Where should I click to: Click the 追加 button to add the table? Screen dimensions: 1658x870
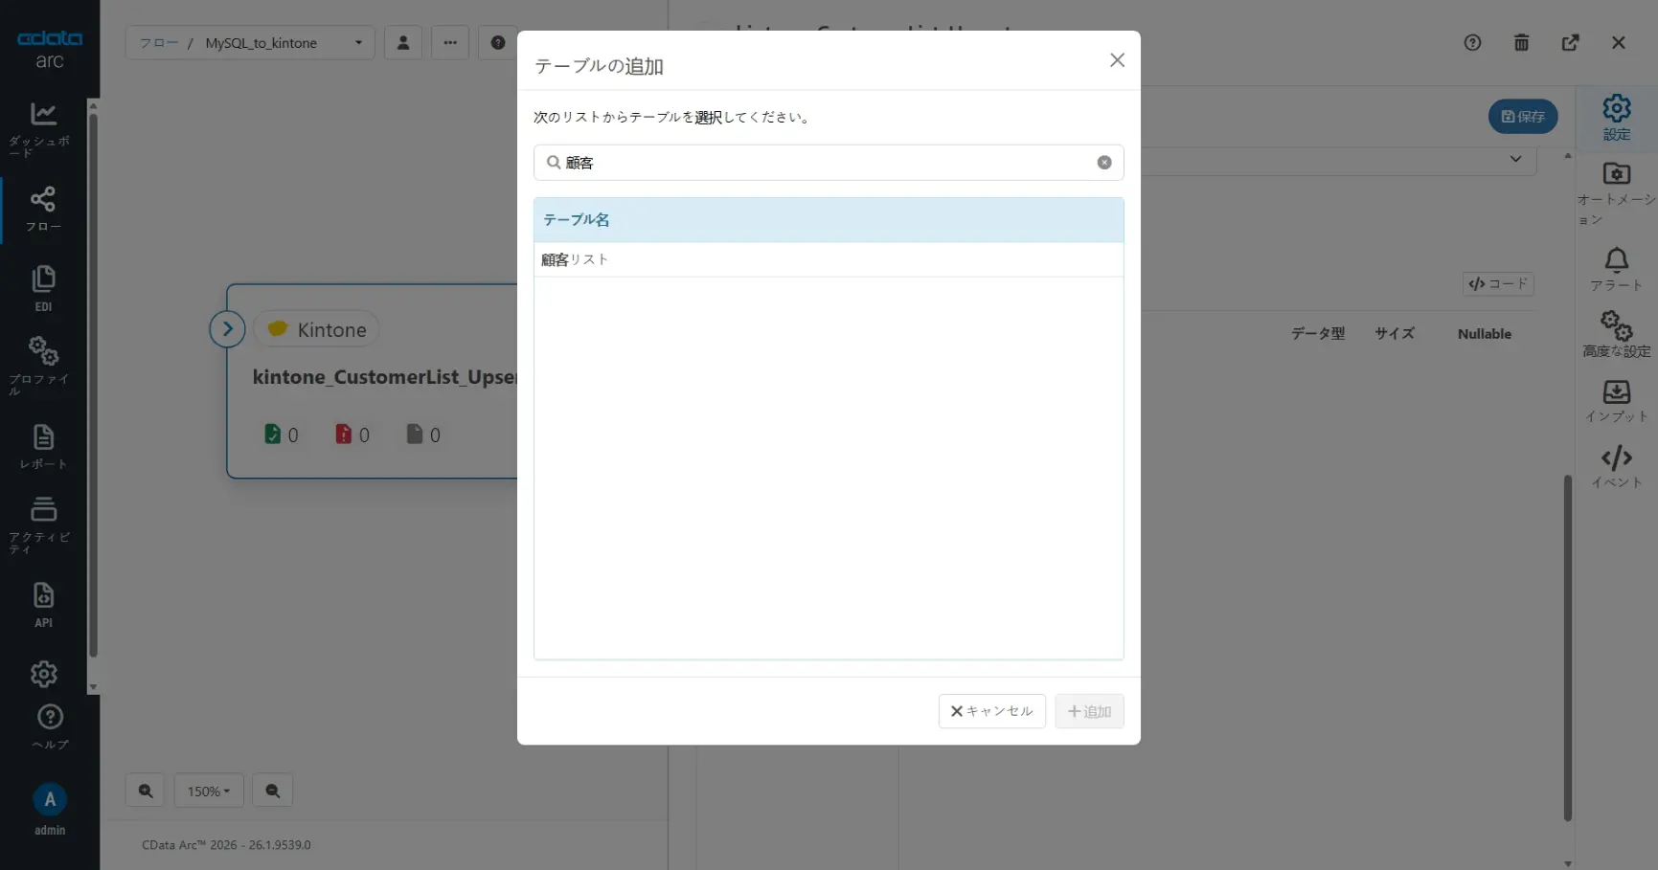point(1088,711)
